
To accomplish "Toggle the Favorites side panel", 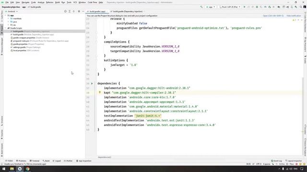I will coord(2,135).
